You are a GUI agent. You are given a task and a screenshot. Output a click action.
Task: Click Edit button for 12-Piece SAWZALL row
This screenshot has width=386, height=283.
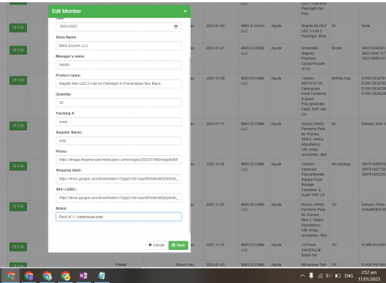point(18,247)
